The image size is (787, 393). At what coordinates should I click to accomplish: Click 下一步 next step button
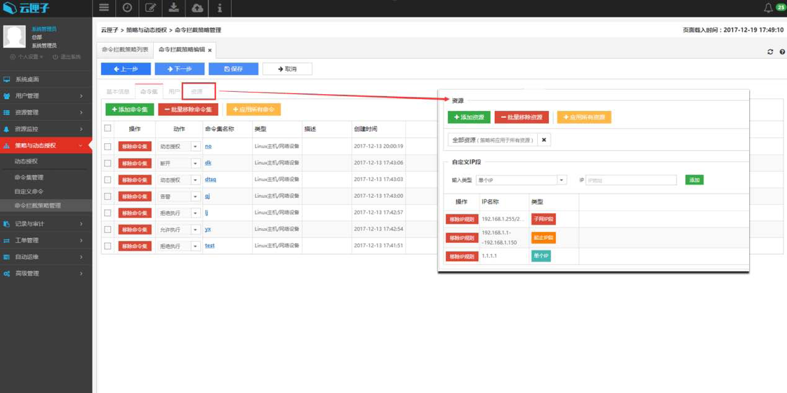pos(179,69)
